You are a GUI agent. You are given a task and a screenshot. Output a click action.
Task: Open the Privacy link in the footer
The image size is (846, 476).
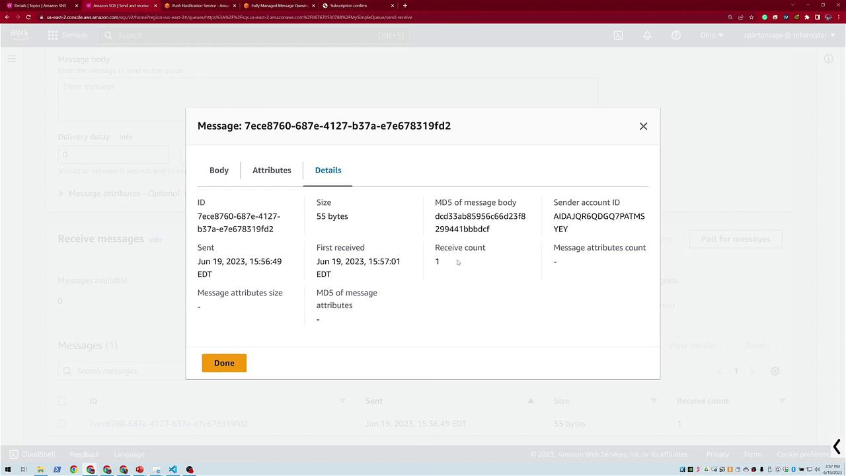(x=717, y=454)
